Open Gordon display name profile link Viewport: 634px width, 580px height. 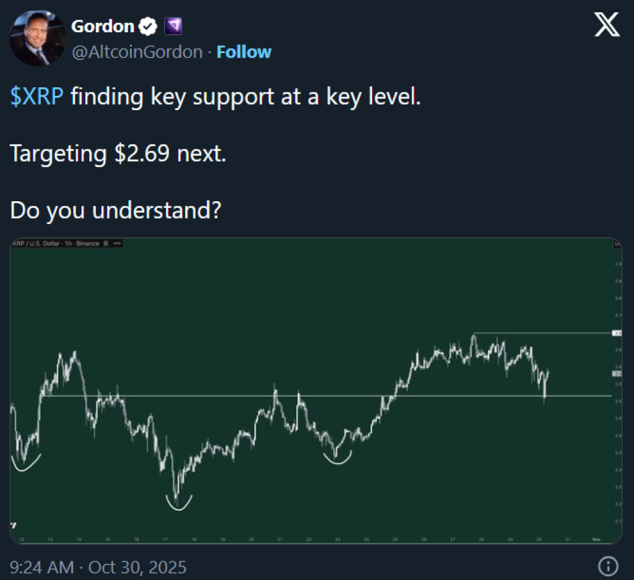(x=103, y=27)
